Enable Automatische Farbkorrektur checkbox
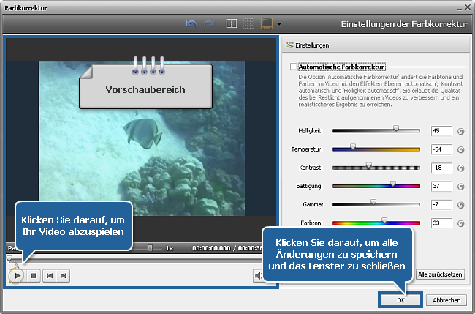Viewport: 475px width, 314px height. [294, 67]
